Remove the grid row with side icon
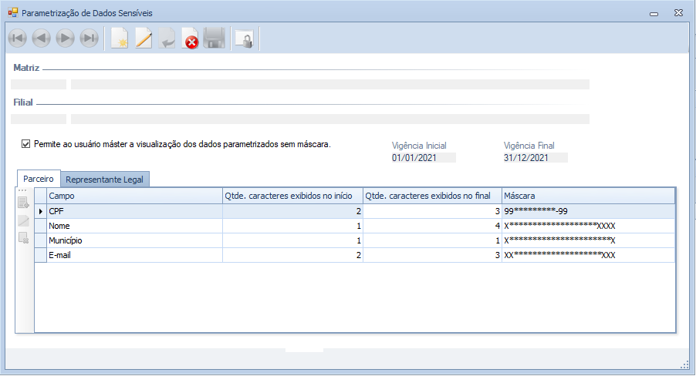 click(x=24, y=238)
